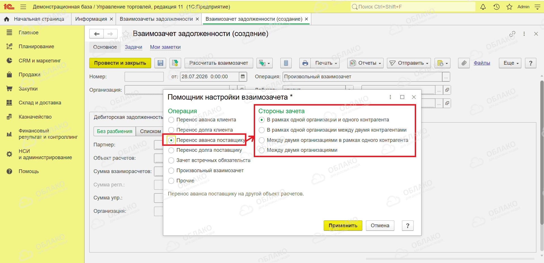The width and height of the screenshot is (544, 263).
Task: Save the document with diskette icon
Action: (x=160, y=63)
